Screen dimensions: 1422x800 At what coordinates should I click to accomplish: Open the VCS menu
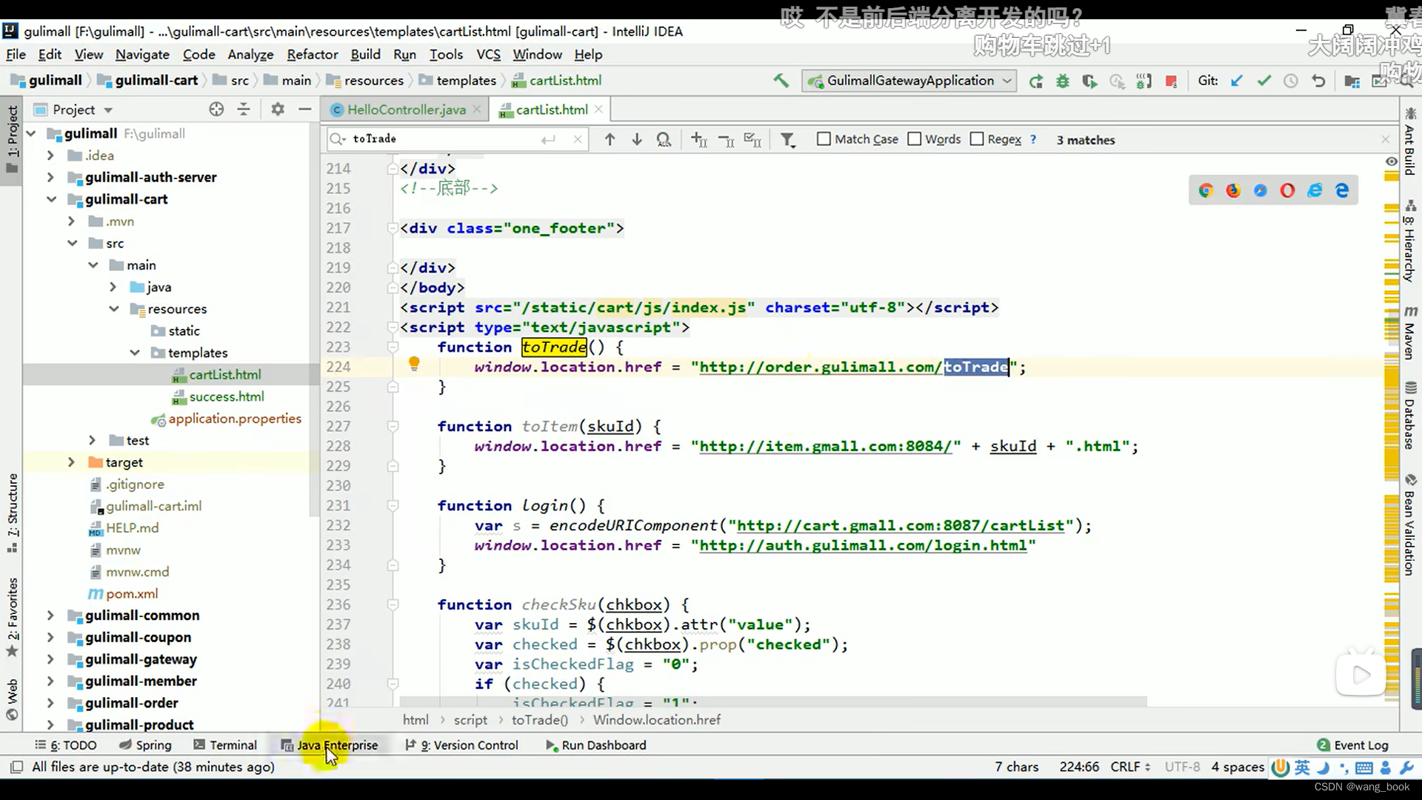[x=488, y=54]
